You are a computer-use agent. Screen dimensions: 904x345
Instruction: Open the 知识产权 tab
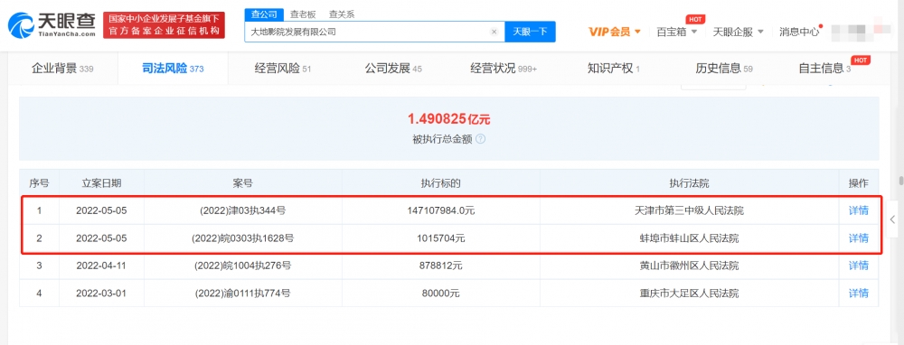[614, 69]
